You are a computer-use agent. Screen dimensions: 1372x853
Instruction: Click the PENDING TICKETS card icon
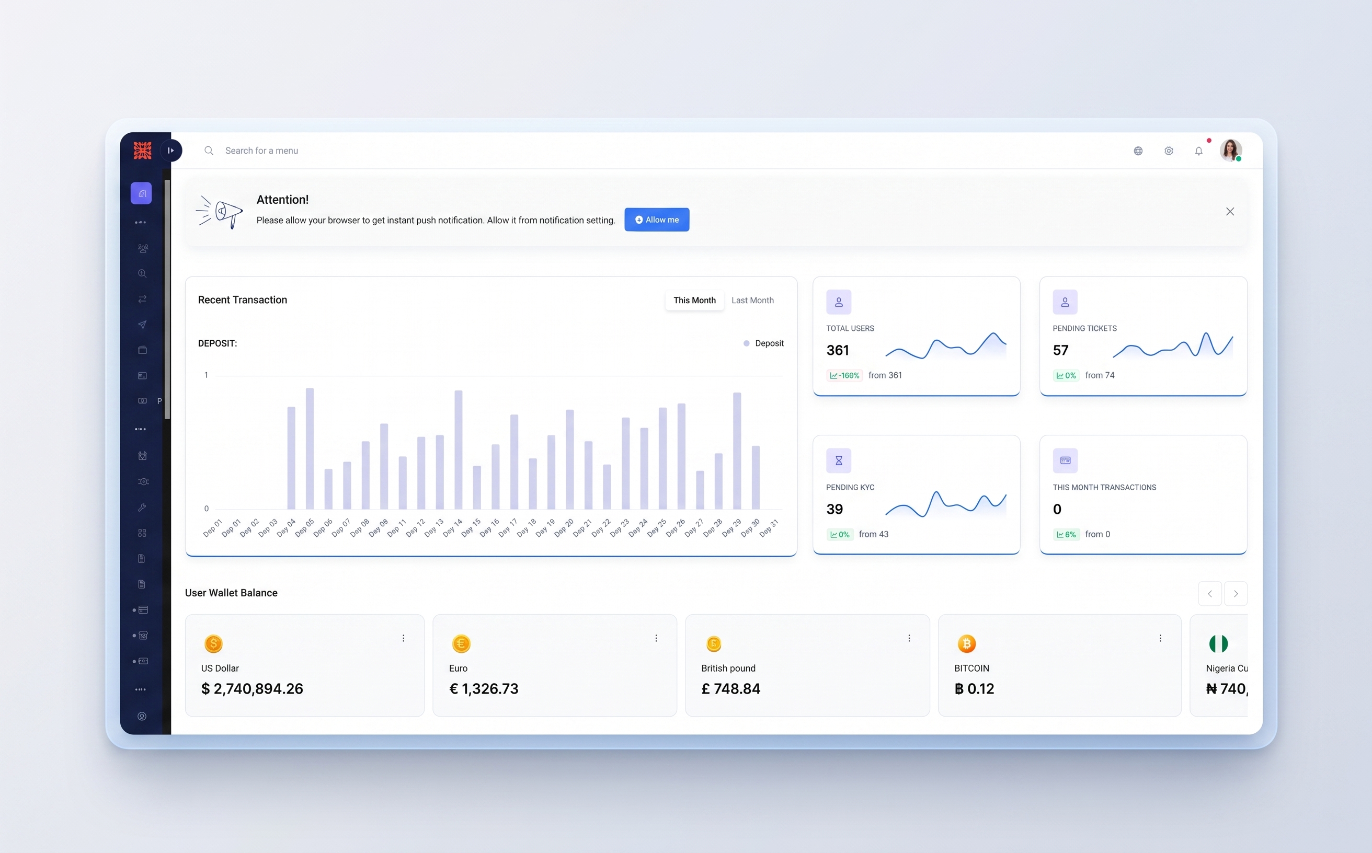pos(1066,302)
